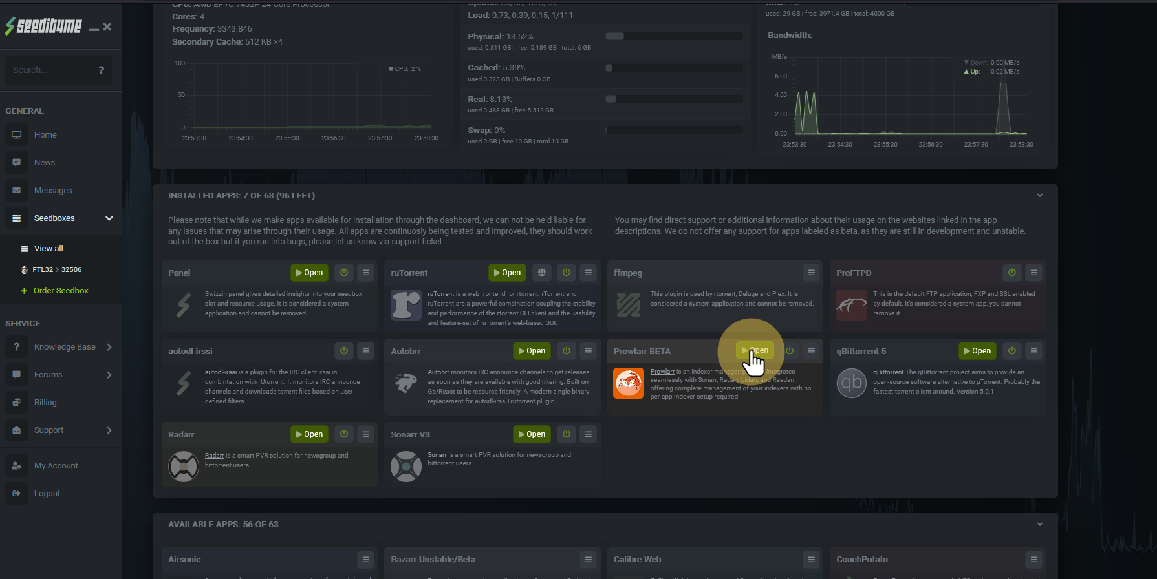Open the ProFTPD options menu icon

(1034, 273)
